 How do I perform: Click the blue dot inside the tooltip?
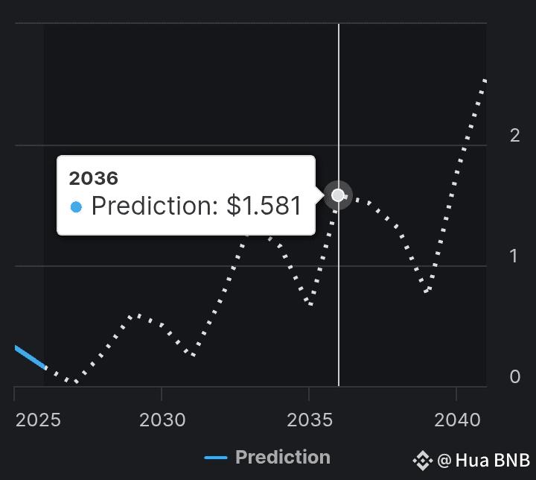click(x=76, y=207)
